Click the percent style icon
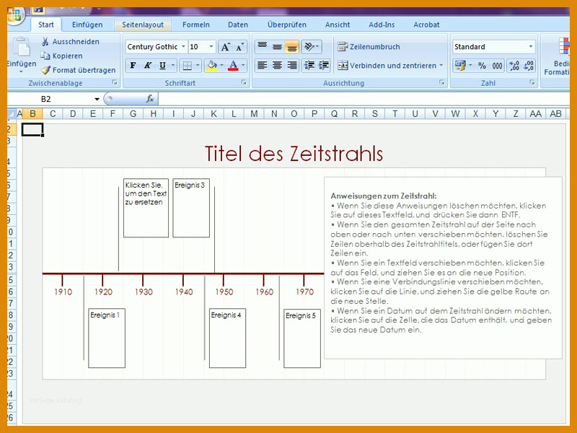 coord(482,66)
